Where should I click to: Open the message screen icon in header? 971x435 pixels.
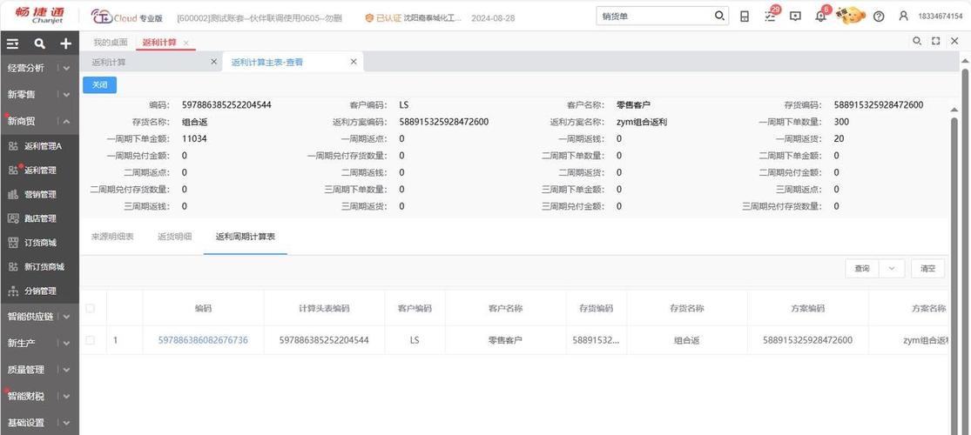coord(796,17)
